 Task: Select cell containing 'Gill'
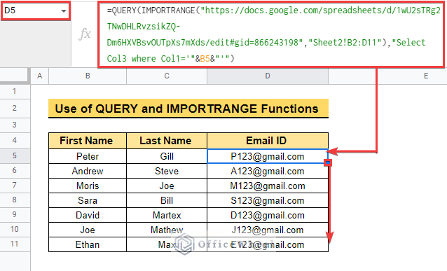point(167,156)
